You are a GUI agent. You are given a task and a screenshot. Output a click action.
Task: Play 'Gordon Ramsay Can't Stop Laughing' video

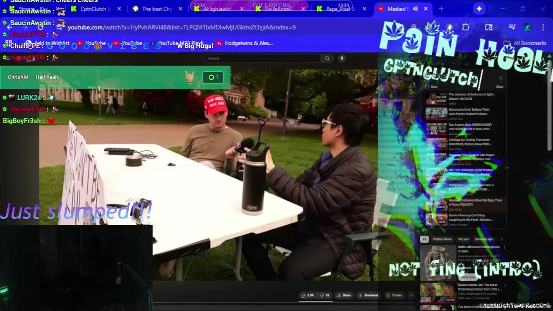[465, 219]
